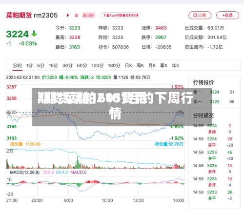Click the 昨结 3225 value
This screenshot has width=244, height=214.
(118, 38)
